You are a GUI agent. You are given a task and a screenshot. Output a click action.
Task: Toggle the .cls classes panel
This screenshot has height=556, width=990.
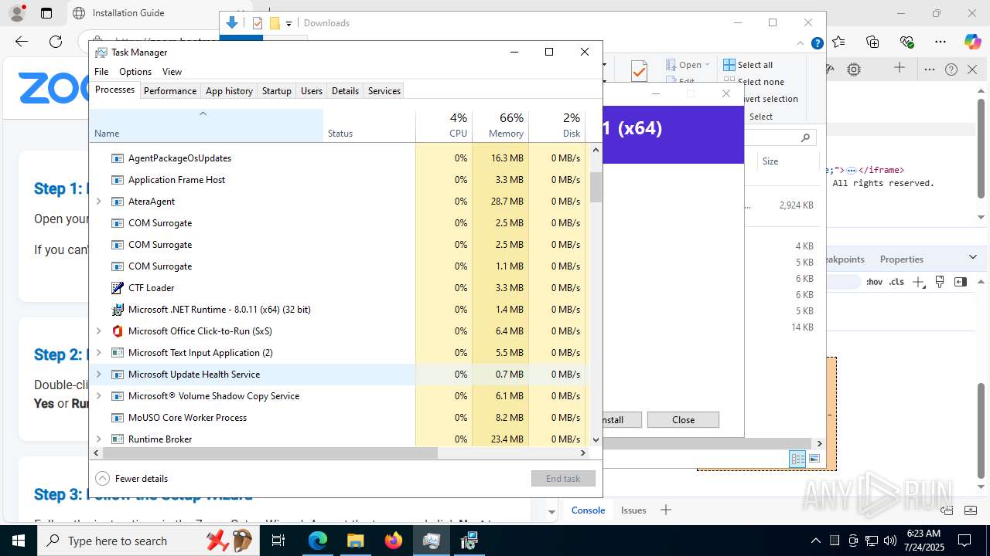click(x=896, y=282)
